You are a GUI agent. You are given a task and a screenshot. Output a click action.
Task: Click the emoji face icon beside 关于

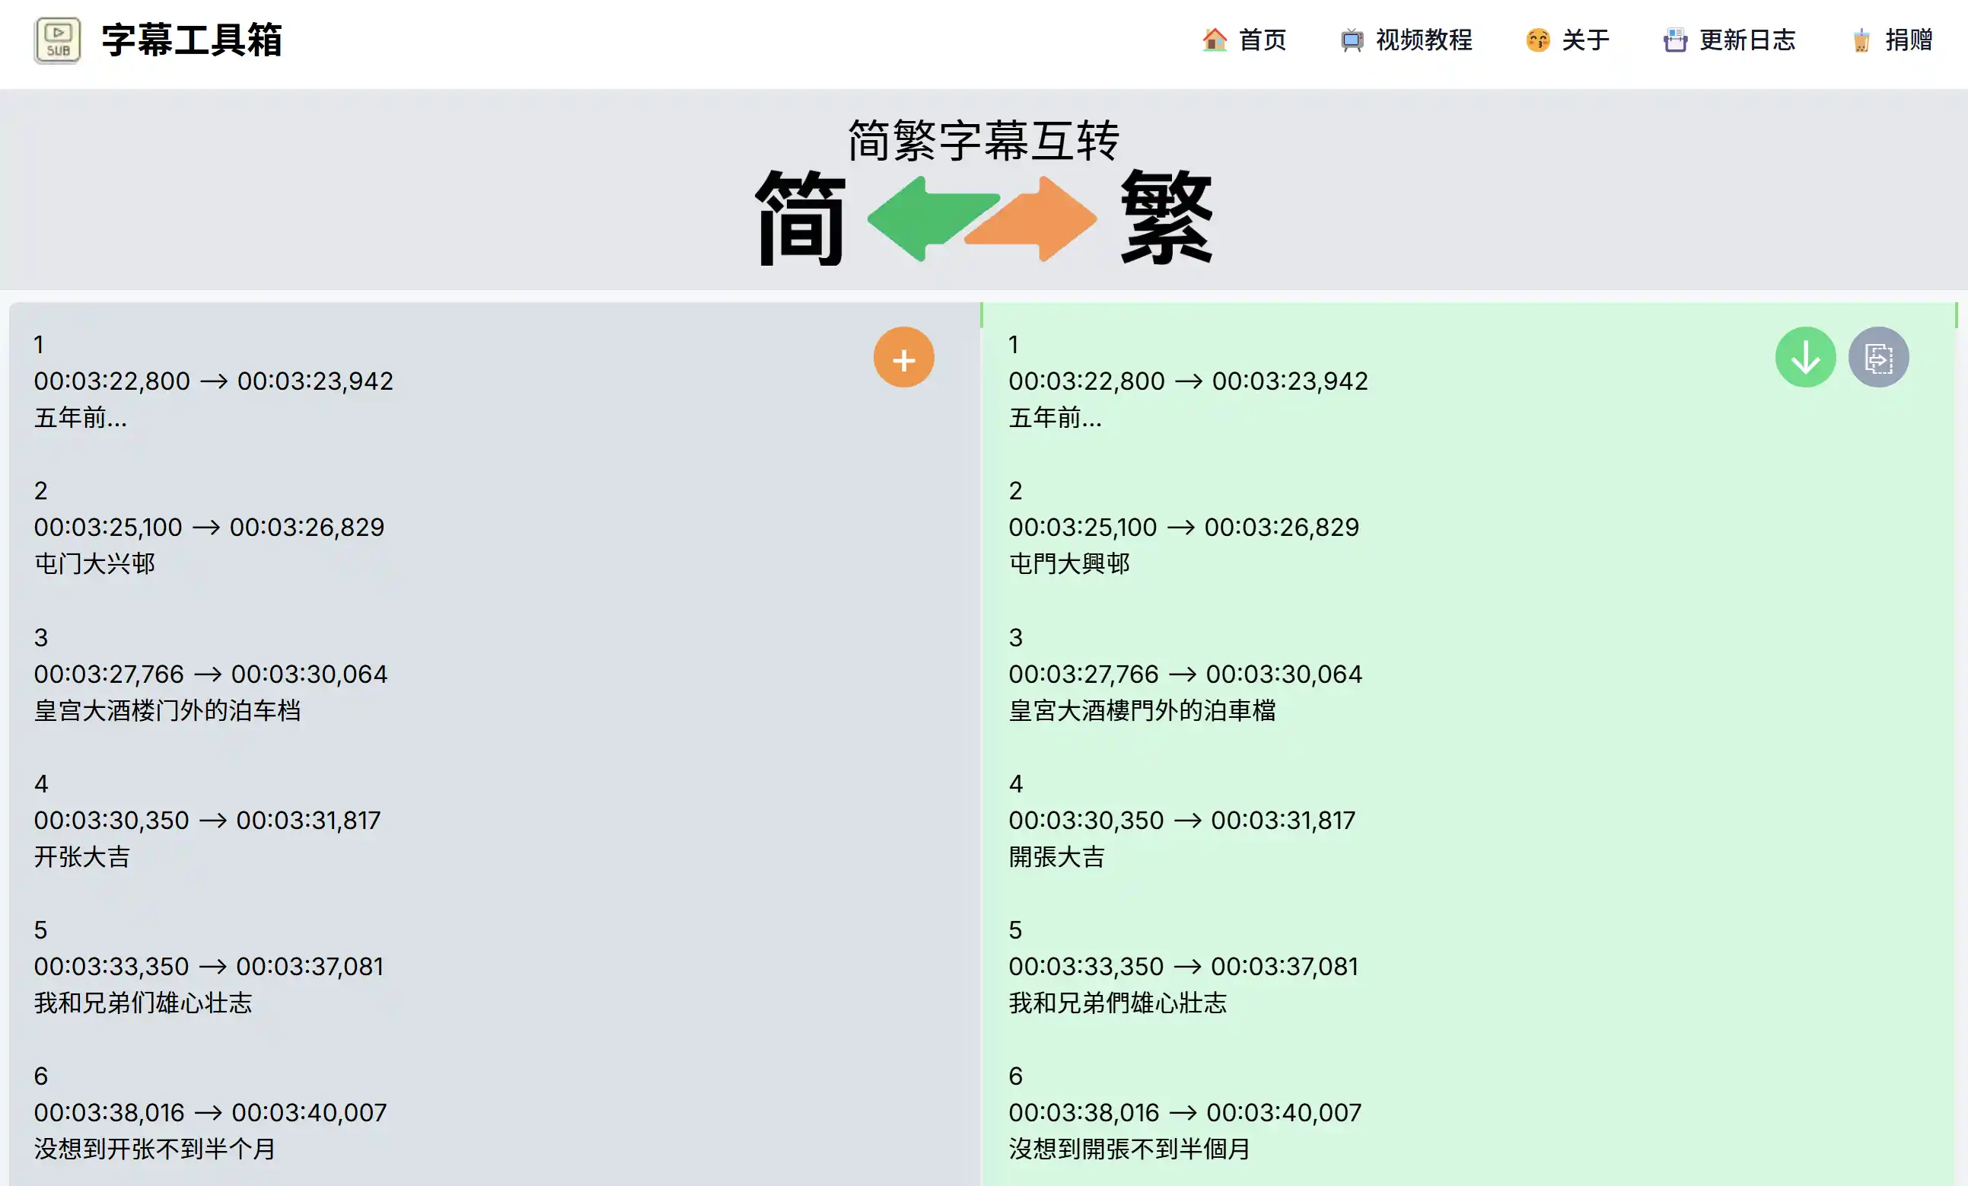[1537, 40]
